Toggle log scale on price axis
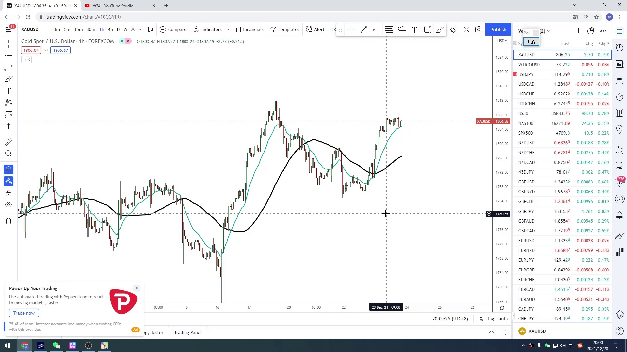 click(x=491, y=319)
